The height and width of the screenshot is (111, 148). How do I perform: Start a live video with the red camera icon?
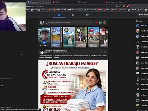[96, 23]
